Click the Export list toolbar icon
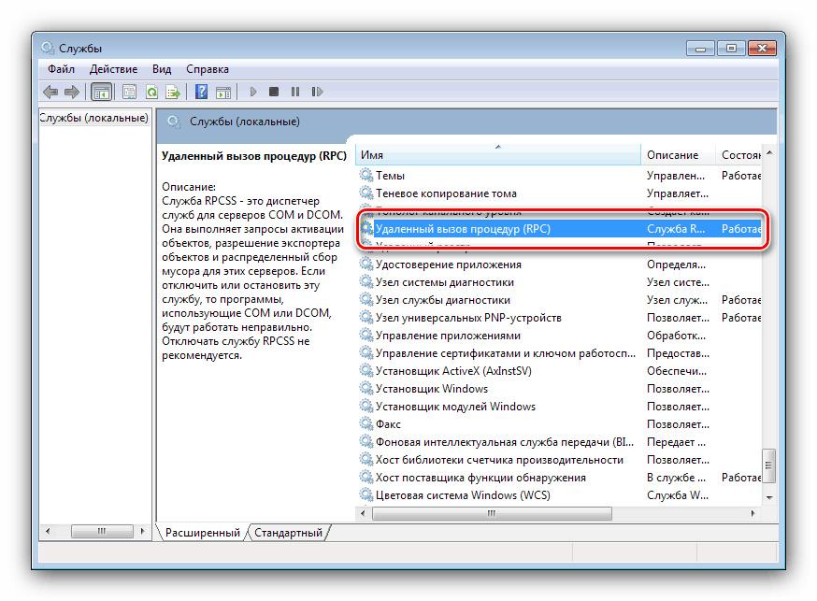 (173, 93)
